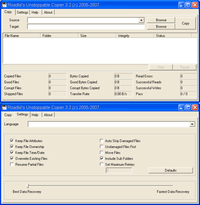Browse for the Source folder
The width and height of the screenshot is (200, 205).
tap(161, 20)
